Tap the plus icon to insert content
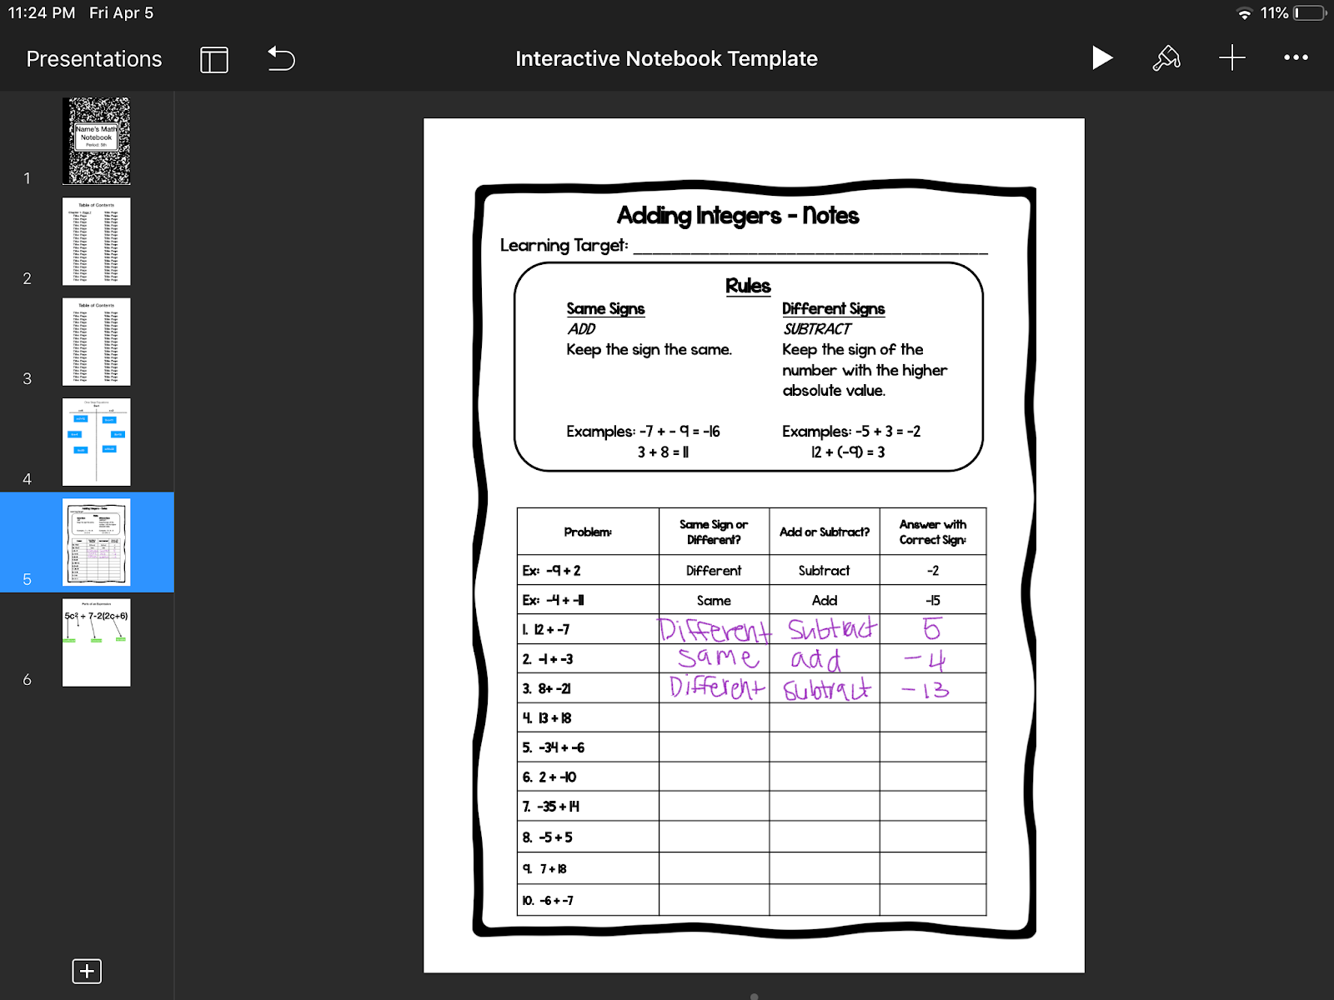 pos(1232,58)
